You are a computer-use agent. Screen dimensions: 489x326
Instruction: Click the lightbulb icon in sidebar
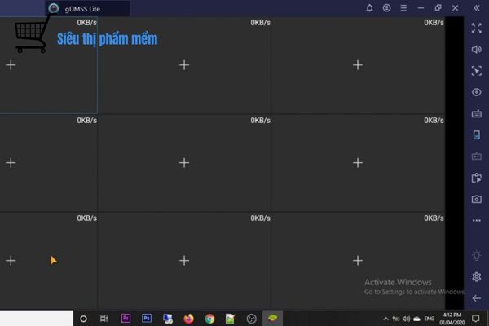476,255
